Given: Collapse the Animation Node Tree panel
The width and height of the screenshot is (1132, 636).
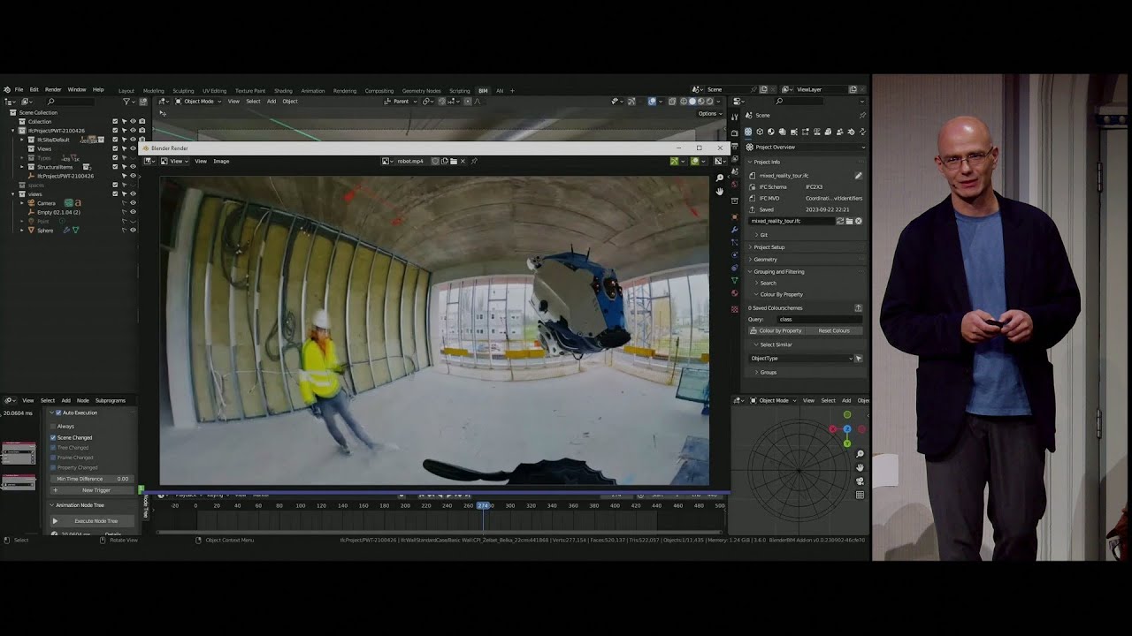Looking at the screenshot, I should 52,505.
